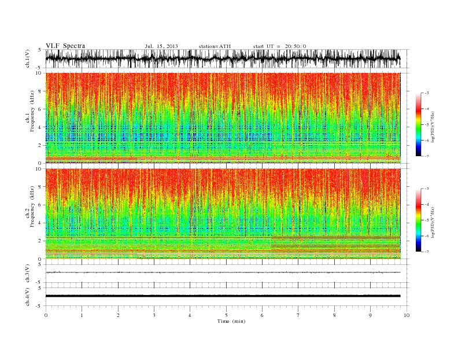The height and width of the screenshot is (354, 458).
Task: Click time axis tick label "4"
Action: click(190, 315)
